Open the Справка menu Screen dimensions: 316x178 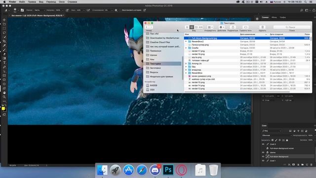(72, 2)
